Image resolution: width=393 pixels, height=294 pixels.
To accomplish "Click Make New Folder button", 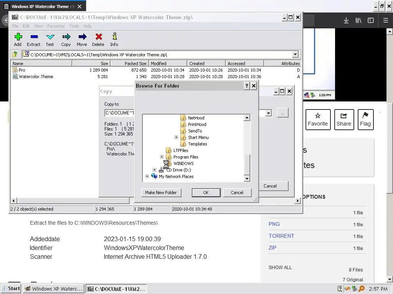I will pos(161,193).
